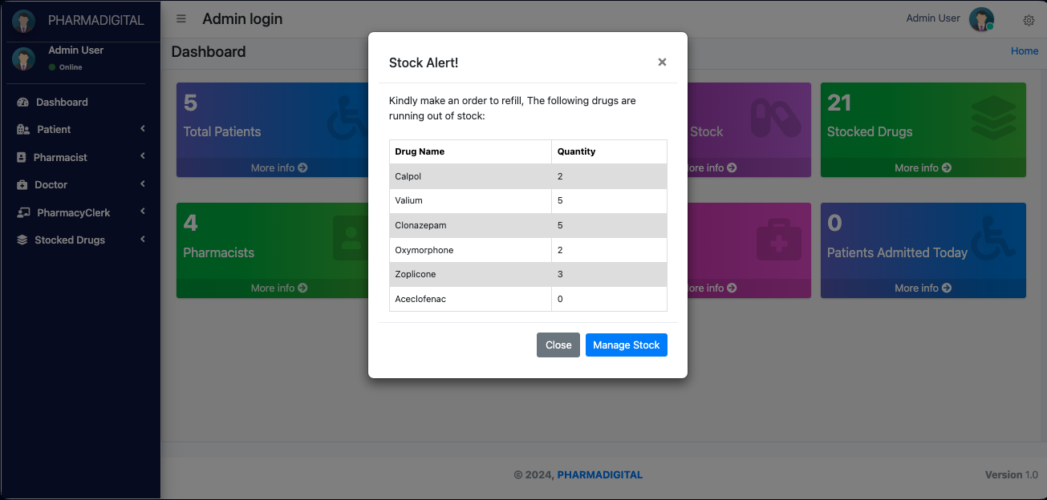Image resolution: width=1047 pixels, height=500 pixels.
Task: Open the settings gear icon in header
Action: 1029,20
